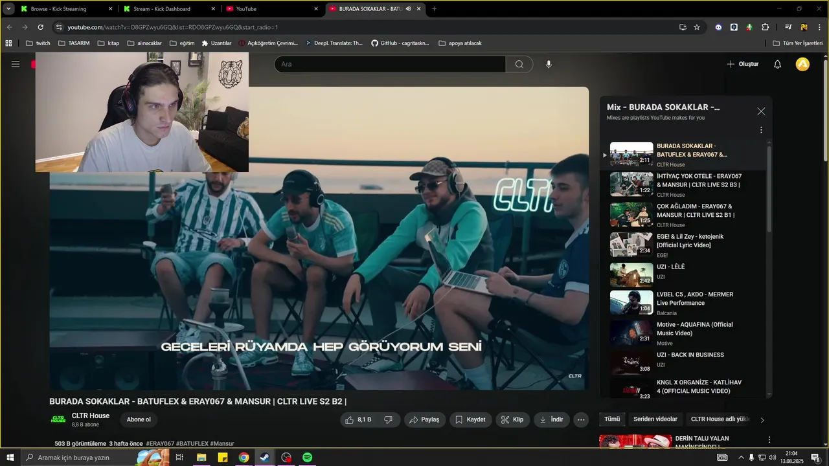The width and height of the screenshot is (829, 466).
Task: Subscribe with Abone ol button
Action: 139,419
